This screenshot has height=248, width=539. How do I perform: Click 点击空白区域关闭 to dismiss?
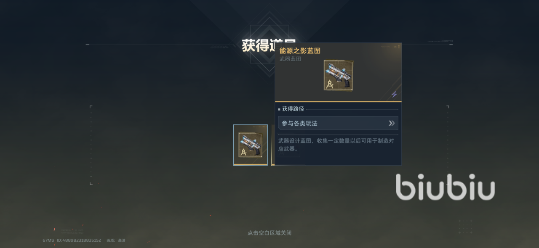point(269,232)
